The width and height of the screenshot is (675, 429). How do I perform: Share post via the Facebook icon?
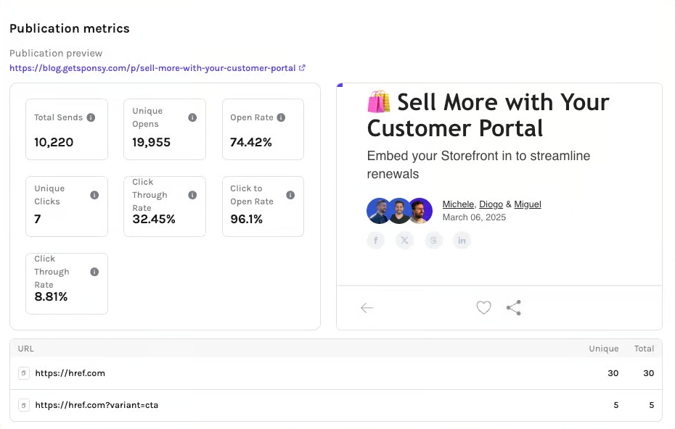tap(376, 241)
